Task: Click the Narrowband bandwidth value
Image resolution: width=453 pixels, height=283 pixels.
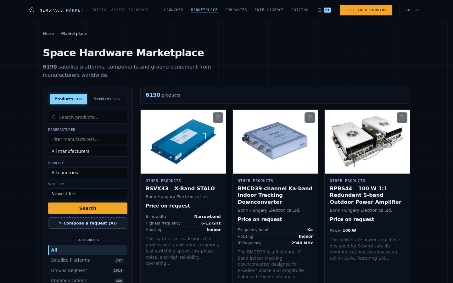Action: point(207,217)
